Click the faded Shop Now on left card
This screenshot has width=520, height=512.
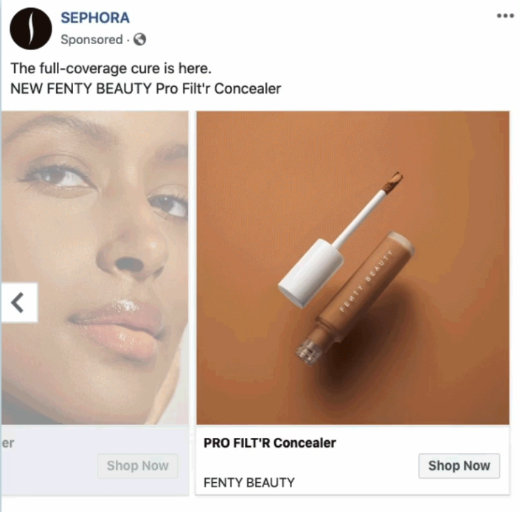click(137, 466)
